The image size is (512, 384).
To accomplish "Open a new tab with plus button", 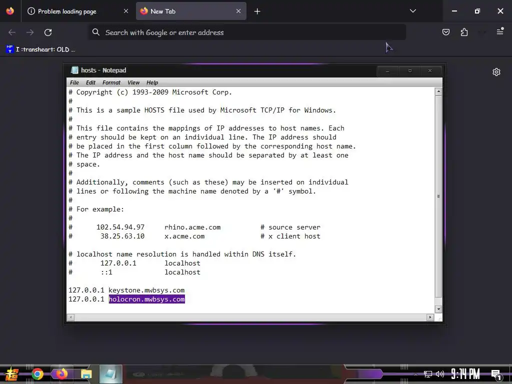I will (x=257, y=11).
